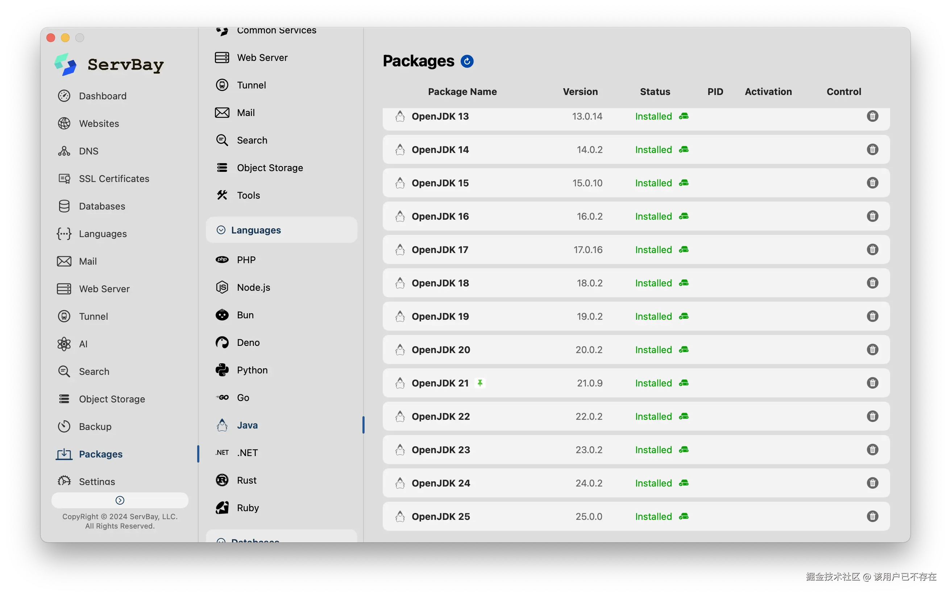This screenshot has width=951, height=596.
Task: Open Object Storage in package categories
Action: (270, 168)
